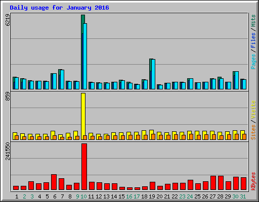Screen dimensions: 259x202
Task: Click green day label 2
Action: [24, 196]
